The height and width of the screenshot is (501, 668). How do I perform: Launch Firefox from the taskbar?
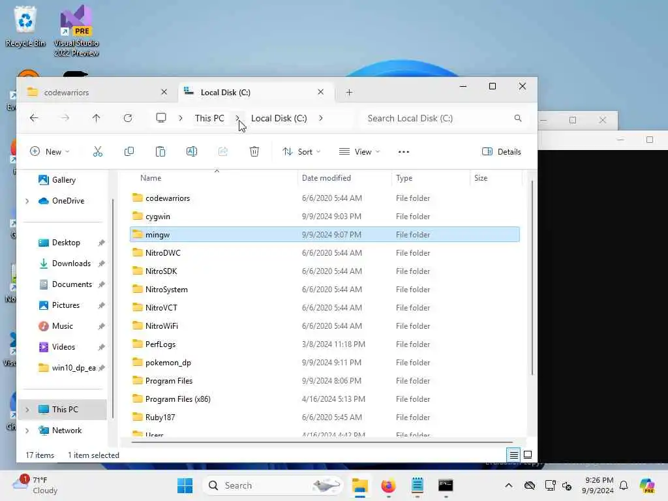pyautogui.click(x=388, y=485)
